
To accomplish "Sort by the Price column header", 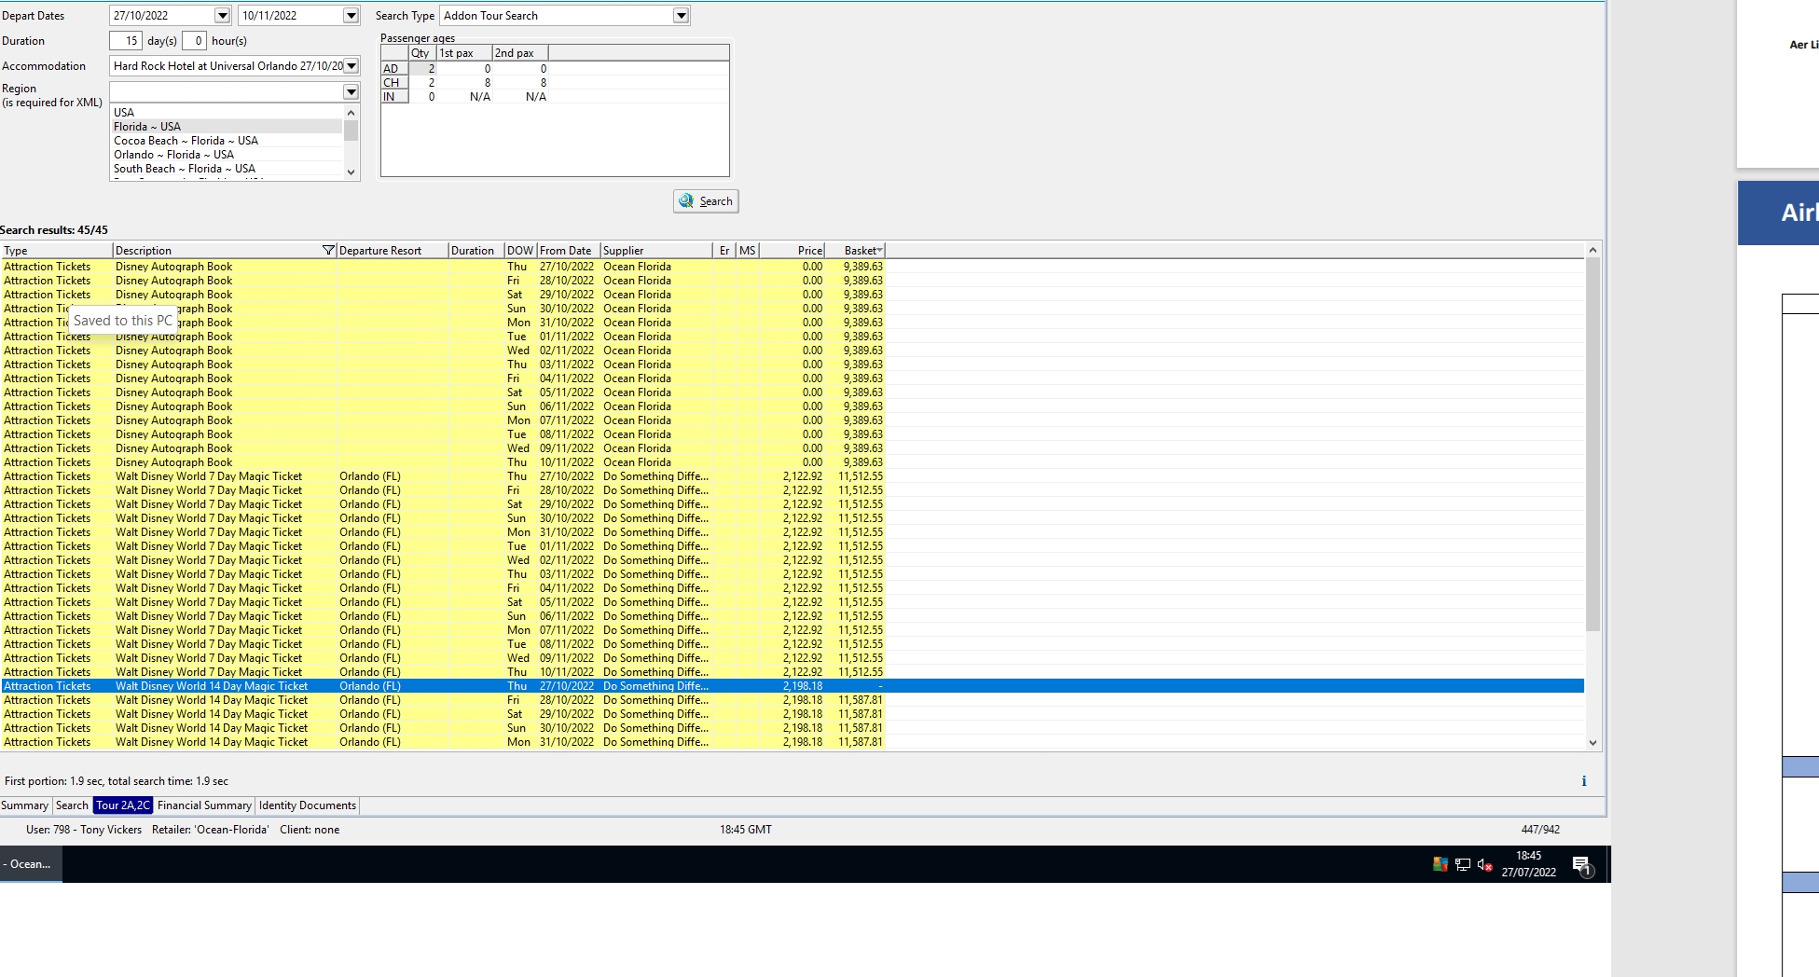I will 792,251.
